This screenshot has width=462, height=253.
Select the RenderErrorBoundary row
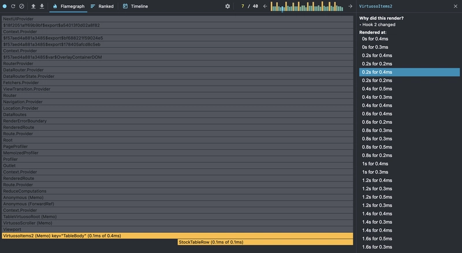pos(177,121)
